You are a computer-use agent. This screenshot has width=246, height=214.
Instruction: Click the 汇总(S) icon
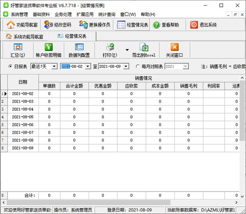(18, 47)
